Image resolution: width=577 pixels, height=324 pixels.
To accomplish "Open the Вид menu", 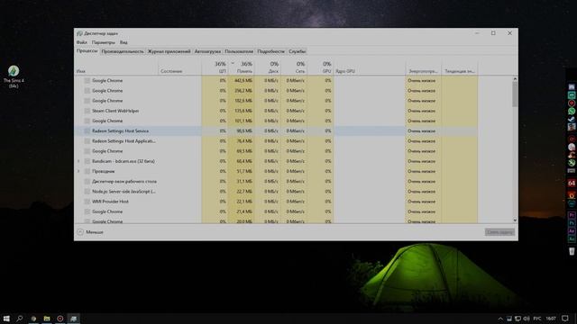I will point(124,42).
